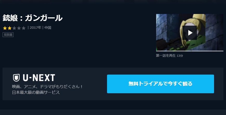
Task: Click the 日本最大級の動画サービス description text
Action: pos(36,92)
